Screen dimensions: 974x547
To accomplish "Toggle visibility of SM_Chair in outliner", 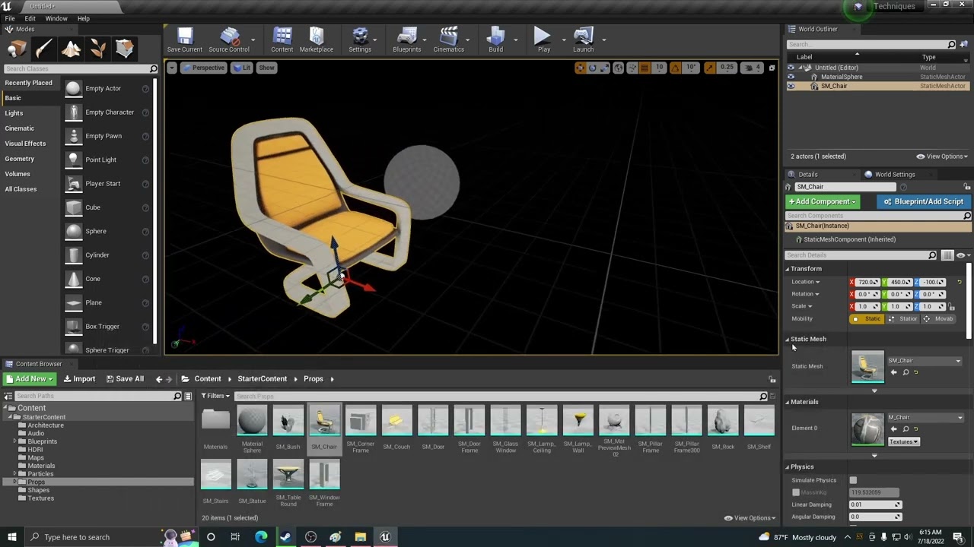I will pyautogui.click(x=791, y=86).
